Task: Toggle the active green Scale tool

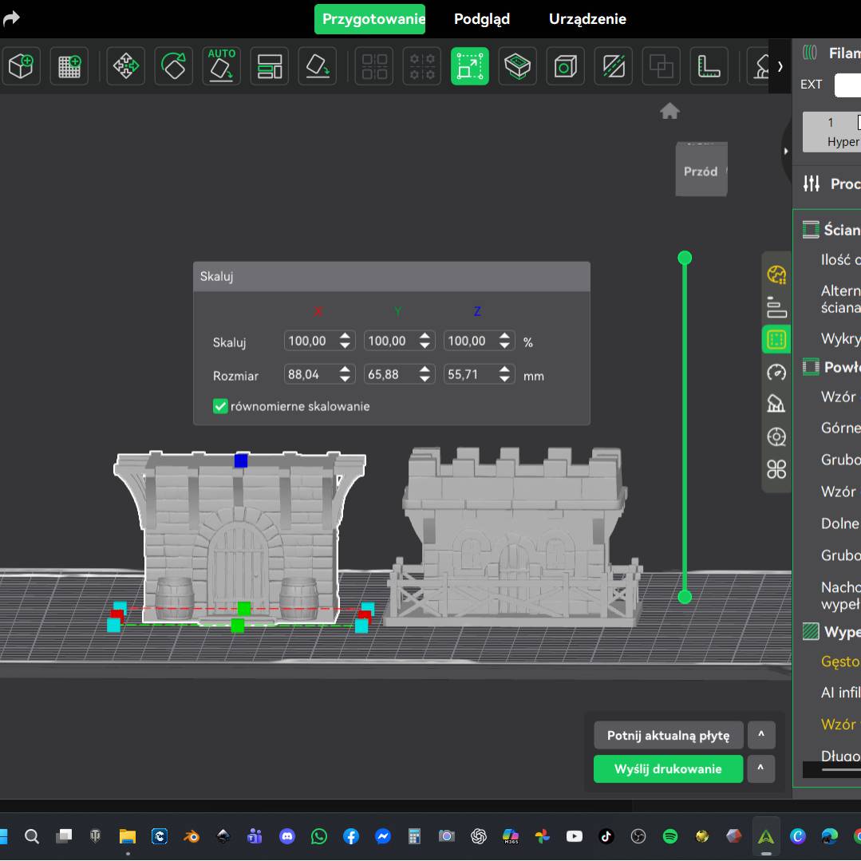Action: click(x=469, y=66)
